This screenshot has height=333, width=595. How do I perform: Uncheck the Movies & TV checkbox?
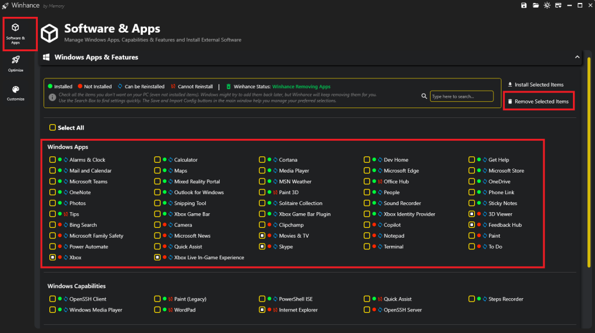262,236
